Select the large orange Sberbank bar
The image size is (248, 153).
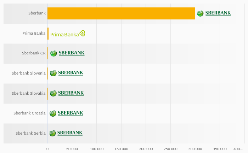click(121, 13)
